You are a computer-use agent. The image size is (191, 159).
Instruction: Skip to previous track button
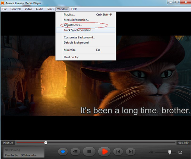(x=118, y=152)
